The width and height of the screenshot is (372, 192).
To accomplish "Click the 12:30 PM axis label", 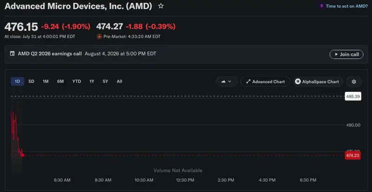I will pyautogui.click(x=185, y=180).
